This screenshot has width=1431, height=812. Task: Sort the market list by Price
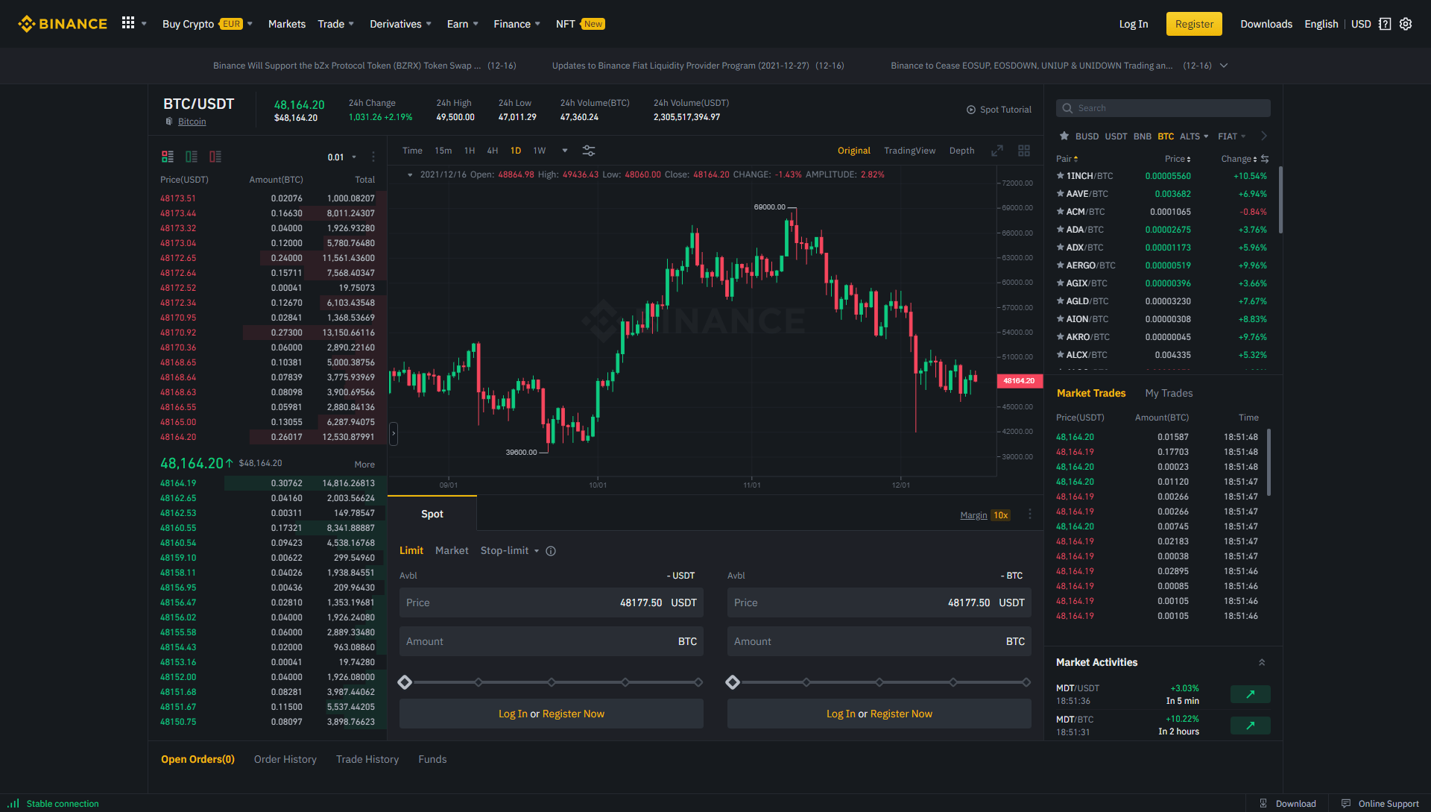[x=1178, y=159]
